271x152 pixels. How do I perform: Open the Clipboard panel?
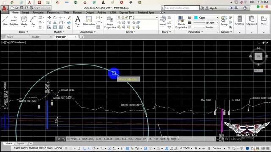click(252, 21)
